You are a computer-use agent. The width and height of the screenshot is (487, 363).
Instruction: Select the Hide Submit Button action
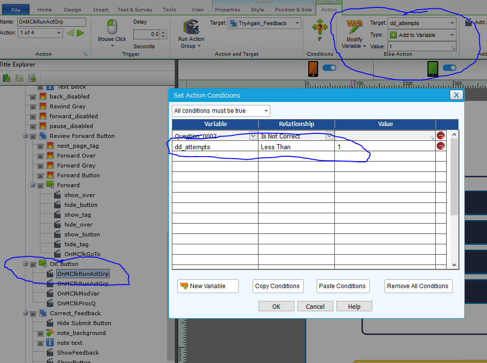pyautogui.click(x=84, y=323)
